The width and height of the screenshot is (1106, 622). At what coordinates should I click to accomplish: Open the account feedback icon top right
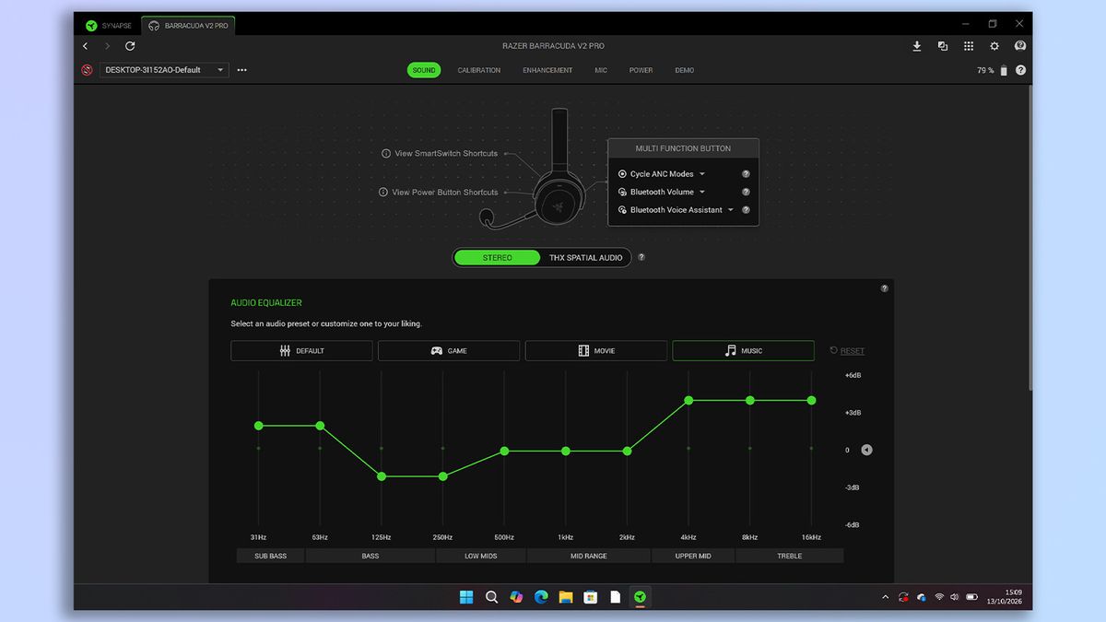click(x=1020, y=46)
